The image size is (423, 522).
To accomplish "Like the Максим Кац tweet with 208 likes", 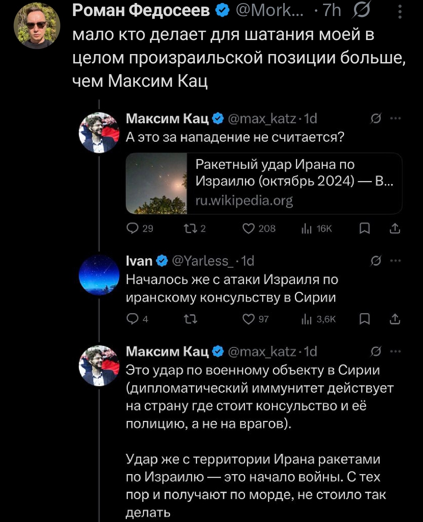I will [x=248, y=228].
